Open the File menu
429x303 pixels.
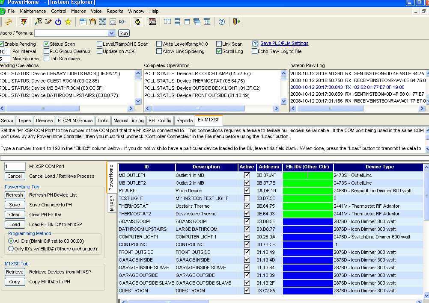pyautogui.click(x=11, y=11)
